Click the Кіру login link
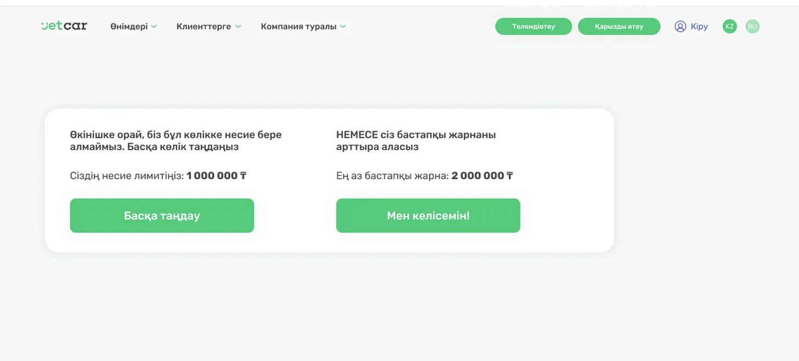The width and height of the screenshot is (799, 361). pyautogui.click(x=698, y=26)
